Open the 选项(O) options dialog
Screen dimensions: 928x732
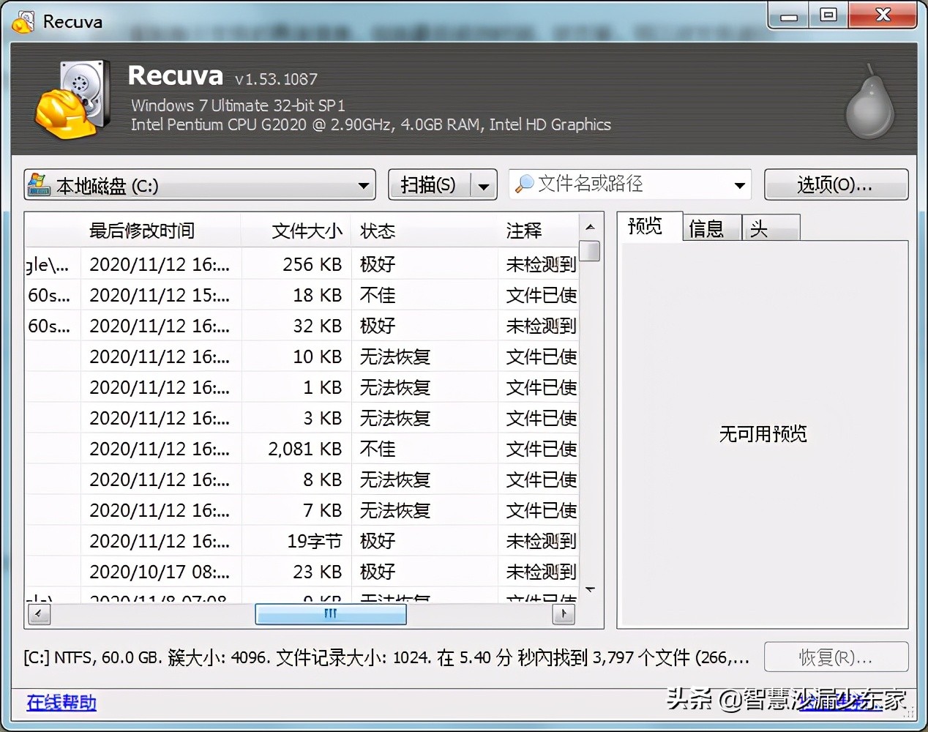pos(836,184)
